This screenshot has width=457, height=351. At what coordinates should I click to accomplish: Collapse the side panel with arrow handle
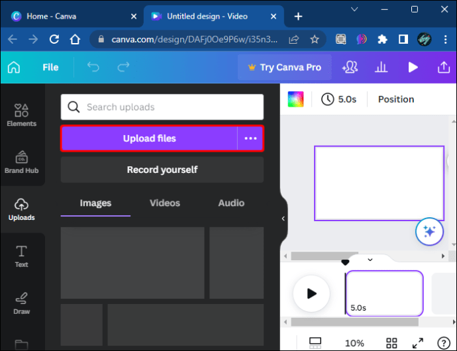click(x=283, y=219)
